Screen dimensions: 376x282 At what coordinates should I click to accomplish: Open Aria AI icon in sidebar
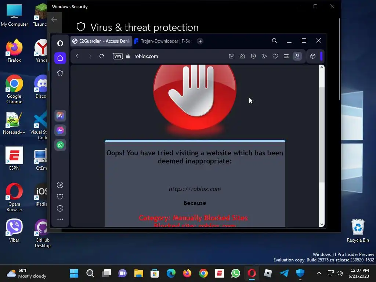coord(60,116)
